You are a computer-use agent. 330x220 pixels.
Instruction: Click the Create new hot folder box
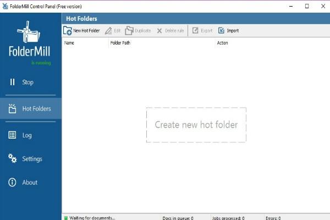point(196,125)
